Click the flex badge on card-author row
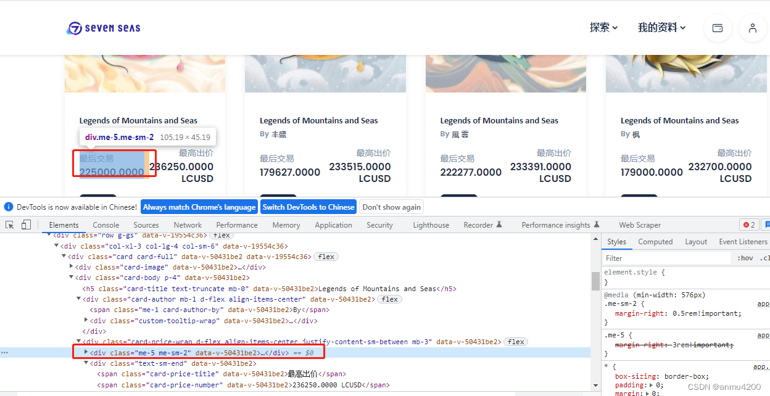Viewport: 770px width, 396px height. tap(390, 299)
